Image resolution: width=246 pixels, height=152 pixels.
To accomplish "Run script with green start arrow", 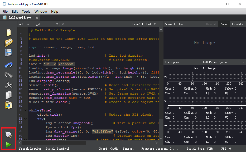I will 9,144.
